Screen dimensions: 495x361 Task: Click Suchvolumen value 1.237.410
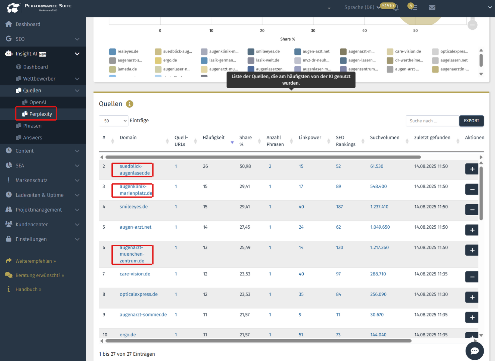point(379,207)
